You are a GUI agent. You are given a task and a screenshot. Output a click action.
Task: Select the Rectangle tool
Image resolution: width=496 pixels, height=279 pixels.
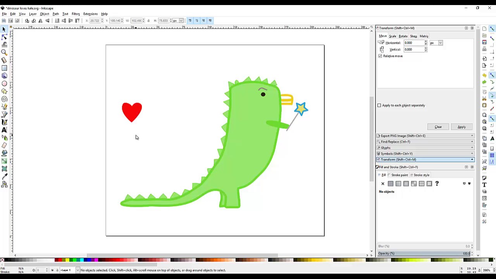(x=4, y=68)
